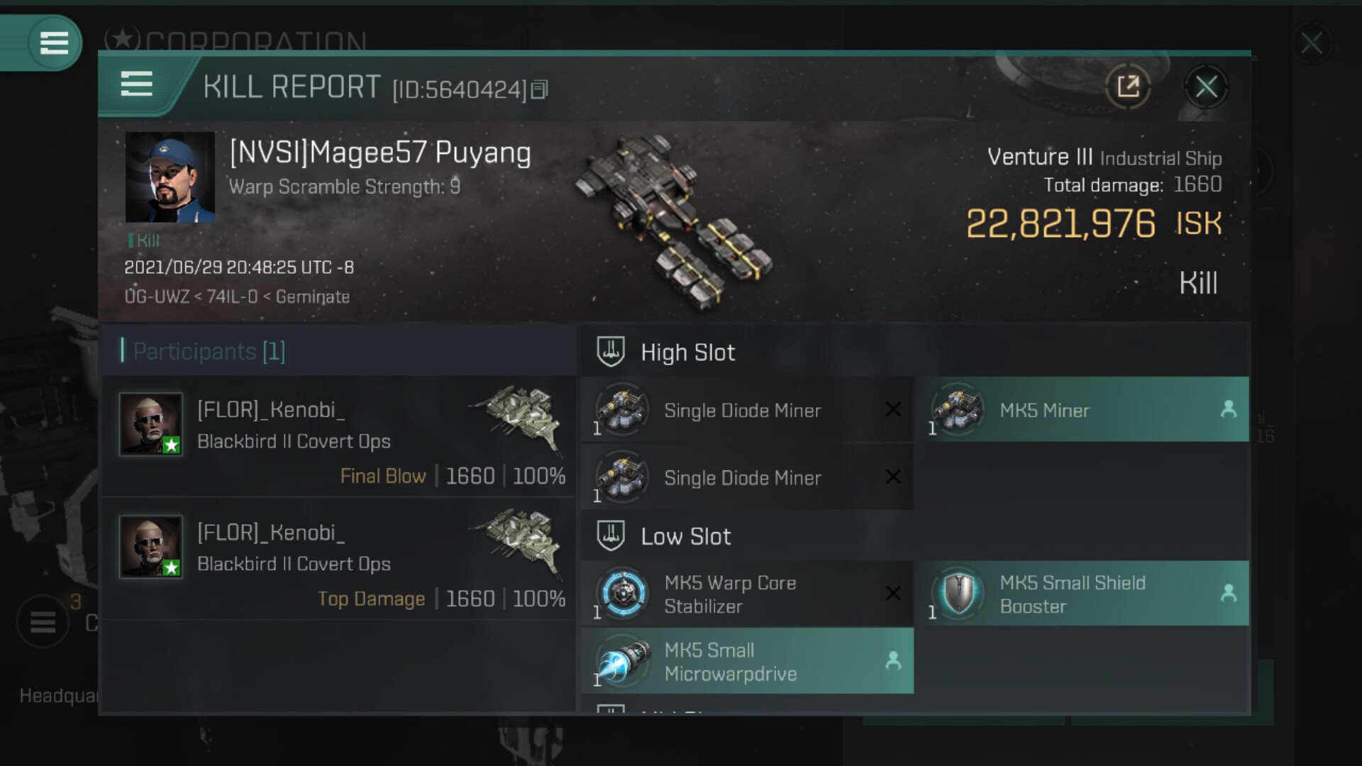Open Top Damage participant _Kenobi_ entry
The width and height of the screenshot is (1362, 766).
339,560
